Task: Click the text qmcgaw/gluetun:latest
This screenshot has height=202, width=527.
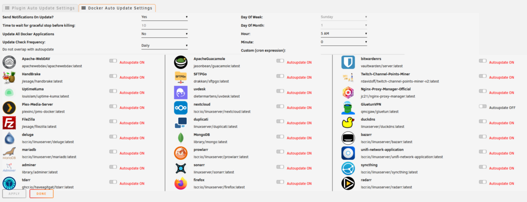Action: pos(380,112)
